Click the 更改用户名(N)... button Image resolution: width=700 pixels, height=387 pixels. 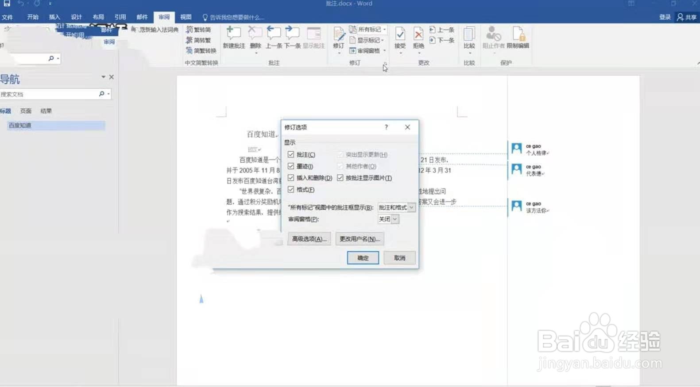click(360, 239)
